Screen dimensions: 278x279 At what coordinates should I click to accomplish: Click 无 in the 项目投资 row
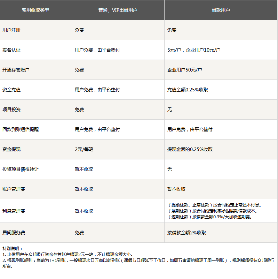(170, 110)
